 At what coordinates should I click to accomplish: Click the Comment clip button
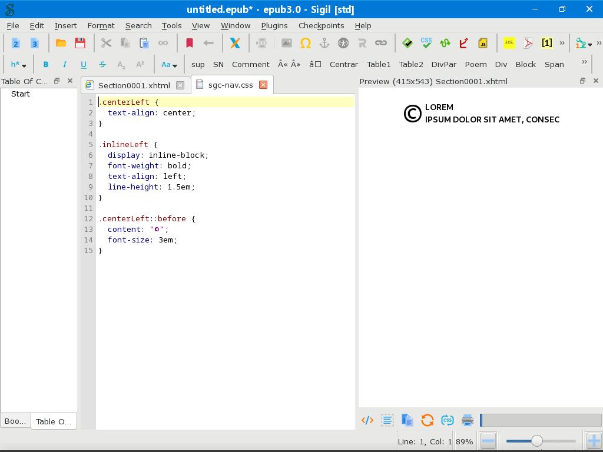(250, 64)
